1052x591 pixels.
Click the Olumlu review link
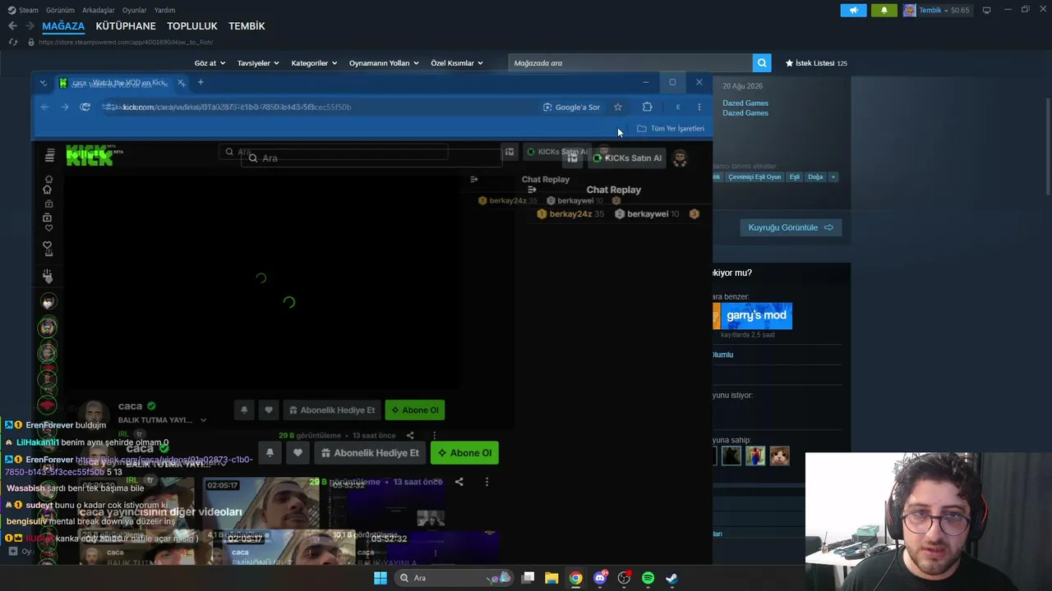click(x=722, y=355)
